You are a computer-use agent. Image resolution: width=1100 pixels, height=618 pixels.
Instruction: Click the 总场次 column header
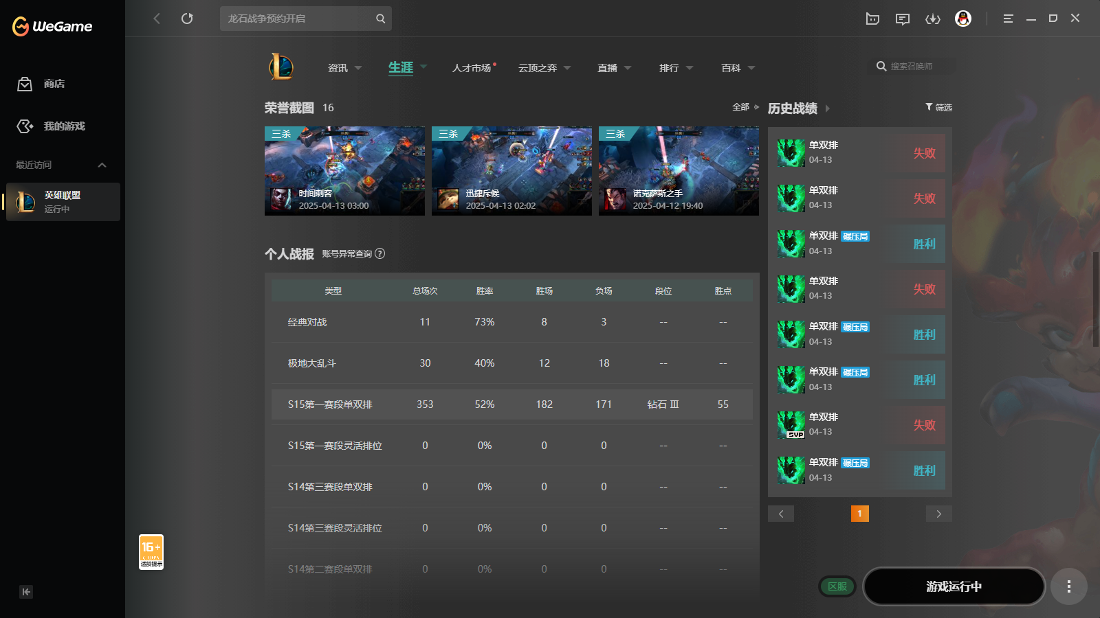point(425,291)
